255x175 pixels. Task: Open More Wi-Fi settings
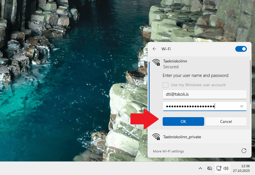(168, 151)
